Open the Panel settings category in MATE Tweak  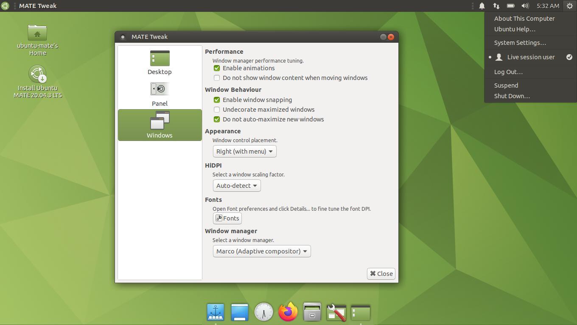160,93
